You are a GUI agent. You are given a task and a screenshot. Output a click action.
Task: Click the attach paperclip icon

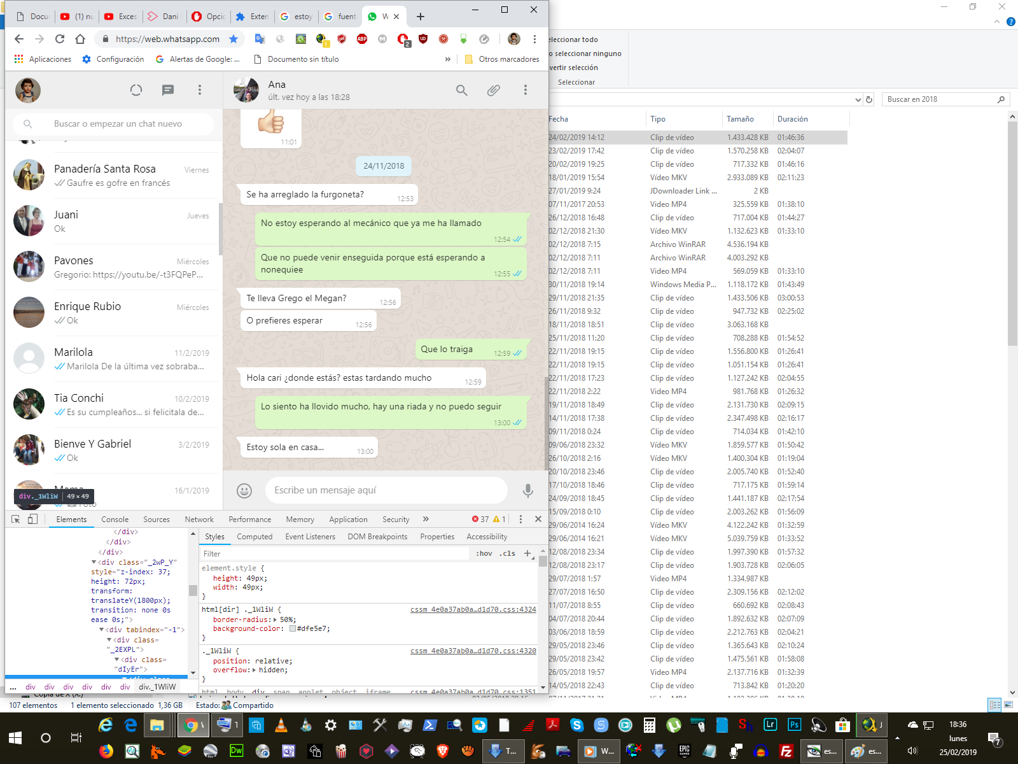point(494,90)
